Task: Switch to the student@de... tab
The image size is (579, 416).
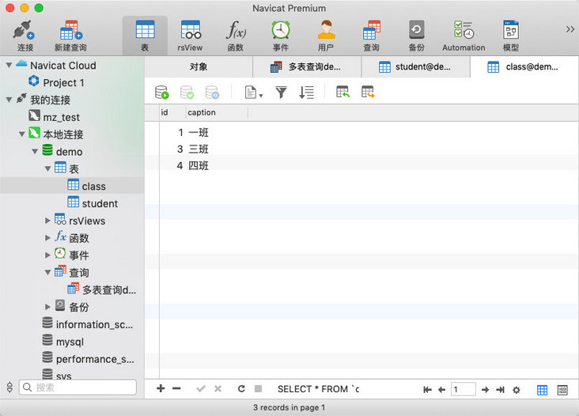Action: [415, 67]
